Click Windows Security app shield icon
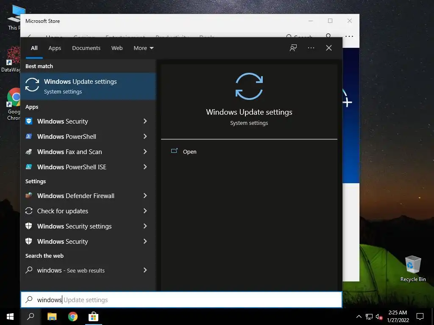 29,121
